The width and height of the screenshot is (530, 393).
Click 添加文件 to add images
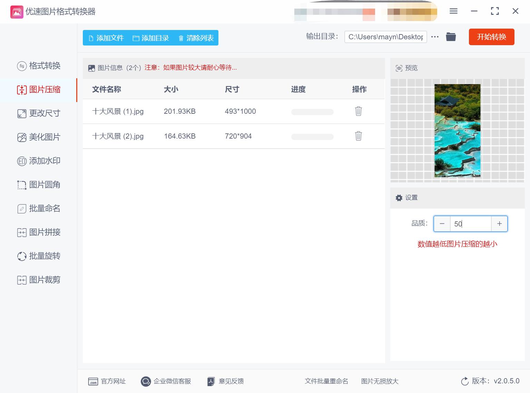106,38
